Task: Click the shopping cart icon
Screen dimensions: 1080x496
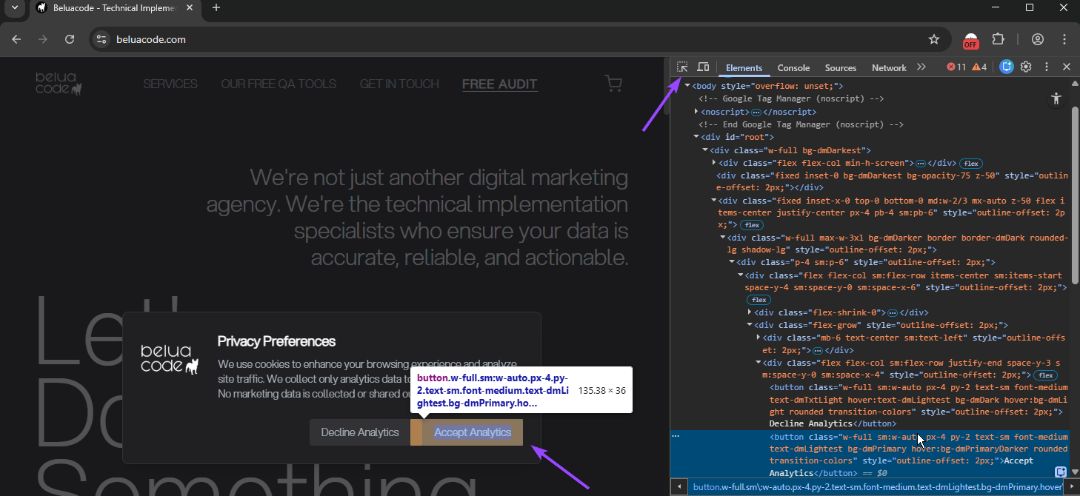Action: pos(613,84)
